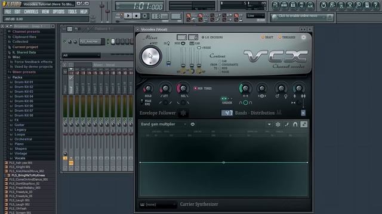Open the All channel filter dropdown
This screenshot has height=214, width=382.
(81, 55)
